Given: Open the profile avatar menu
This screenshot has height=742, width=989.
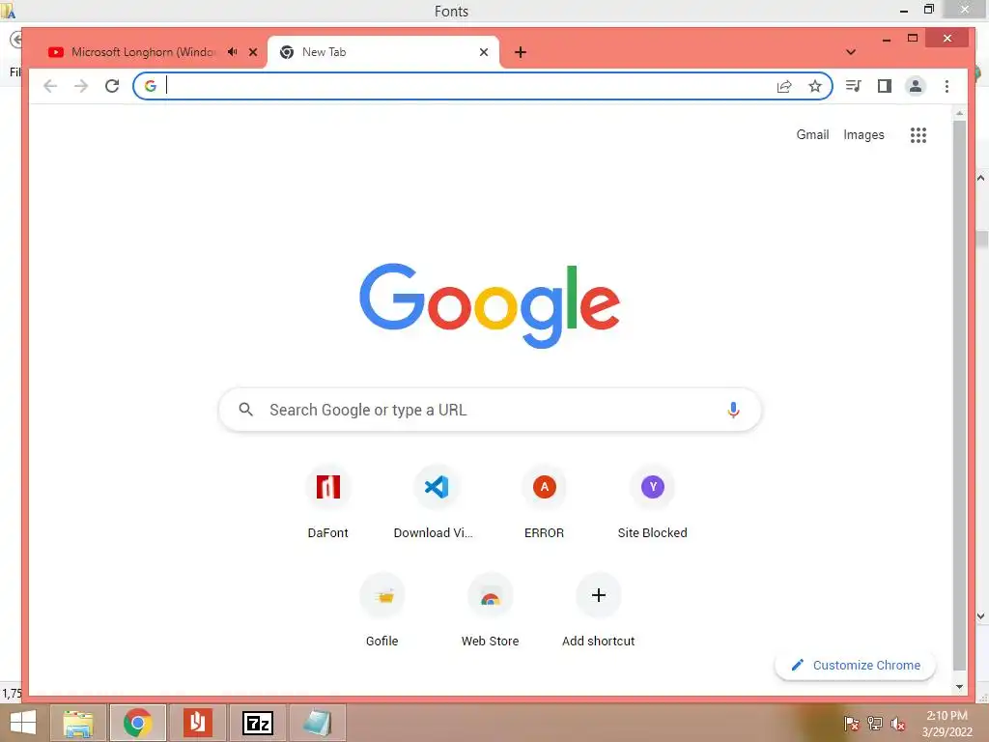Looking at the screenshot, I should 916,86.
